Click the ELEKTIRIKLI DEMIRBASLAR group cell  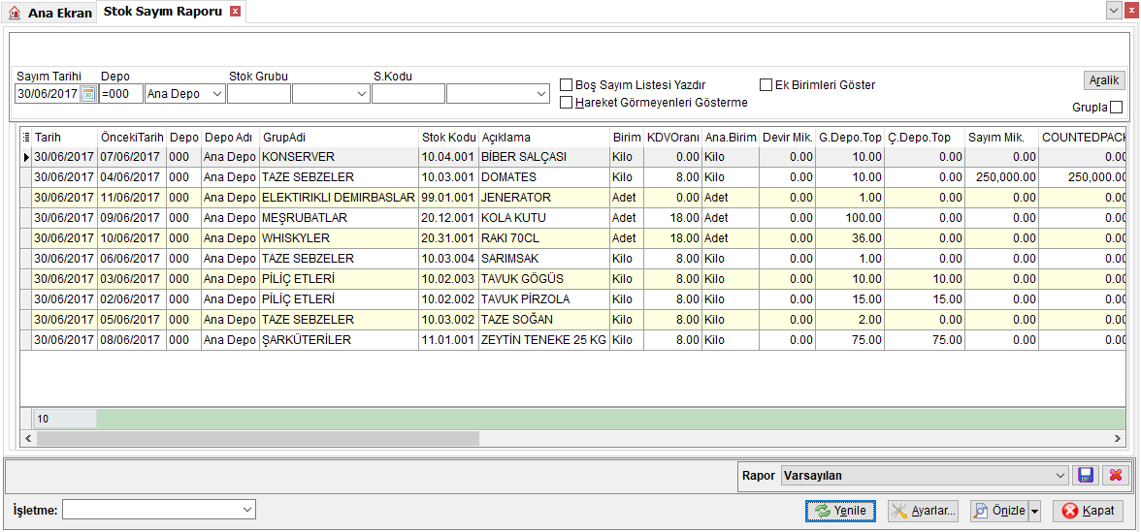point(340,198)
